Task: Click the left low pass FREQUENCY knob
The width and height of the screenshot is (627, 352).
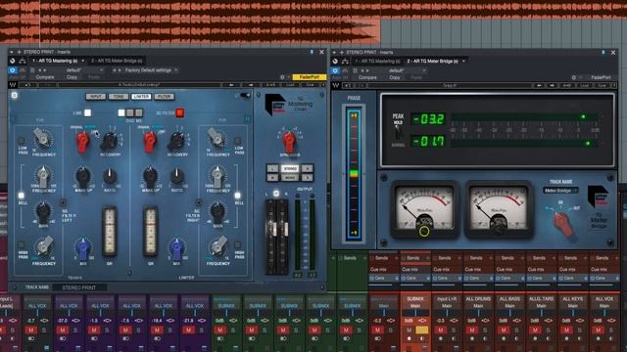Action: (42, 138)
